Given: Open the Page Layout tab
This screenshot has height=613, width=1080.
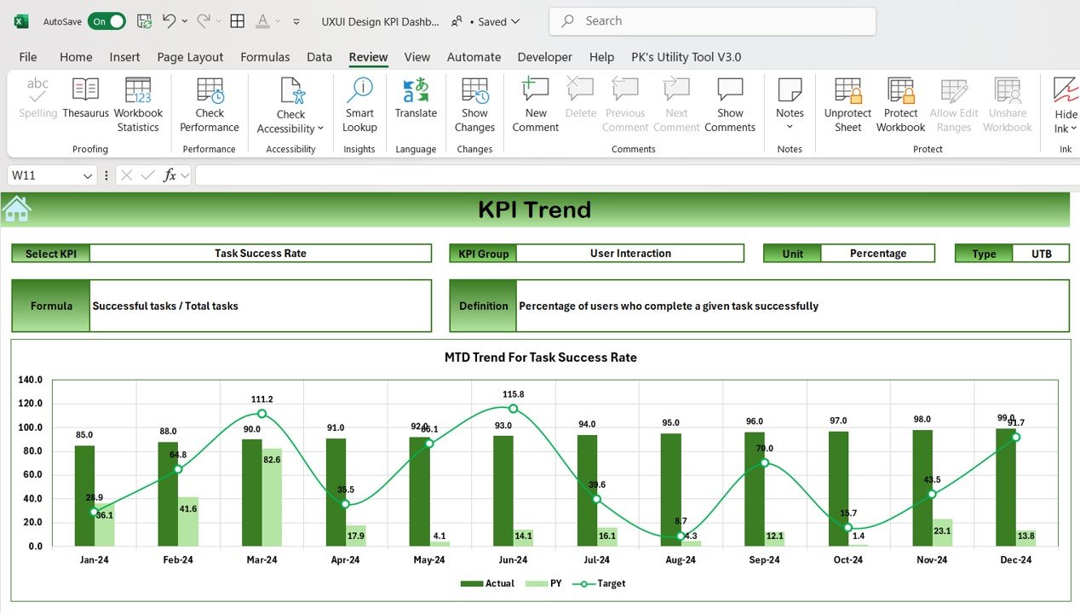Looking at the screenshot, I should (x=190, y=57).
